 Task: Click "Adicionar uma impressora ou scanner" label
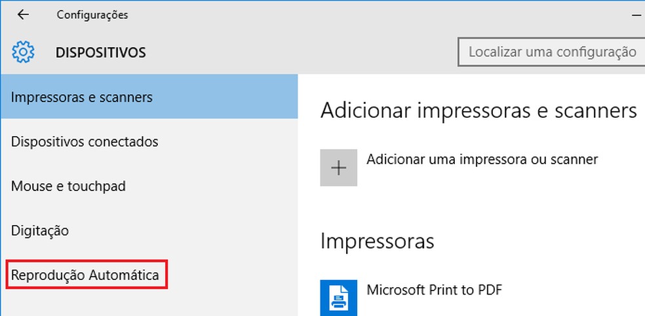(x=482, y=159)
